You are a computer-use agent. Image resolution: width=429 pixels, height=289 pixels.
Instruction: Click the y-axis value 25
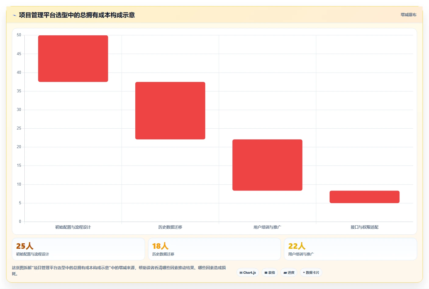(19, 128)
